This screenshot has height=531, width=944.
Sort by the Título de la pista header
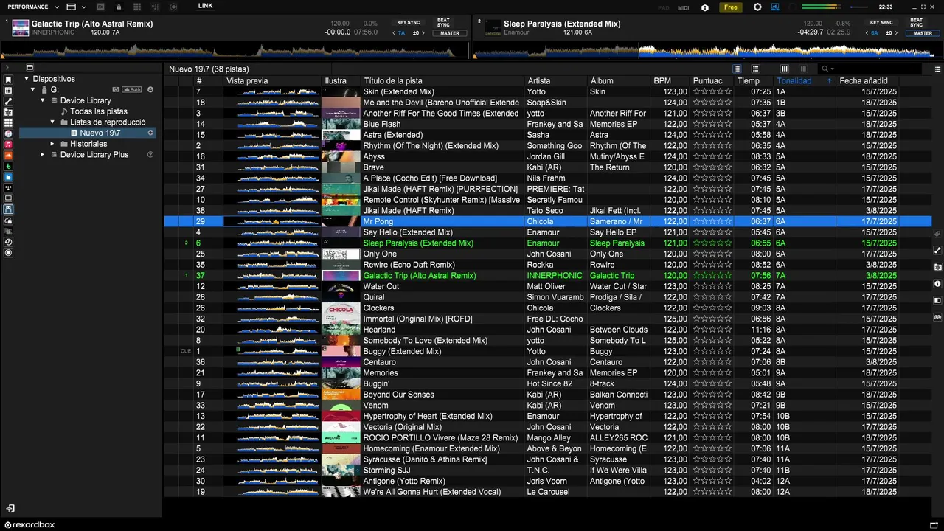[442, 81]
